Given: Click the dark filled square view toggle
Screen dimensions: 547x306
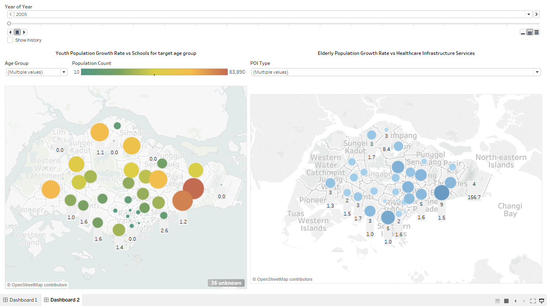Looking at the screenshot, I should coord(506,301).
